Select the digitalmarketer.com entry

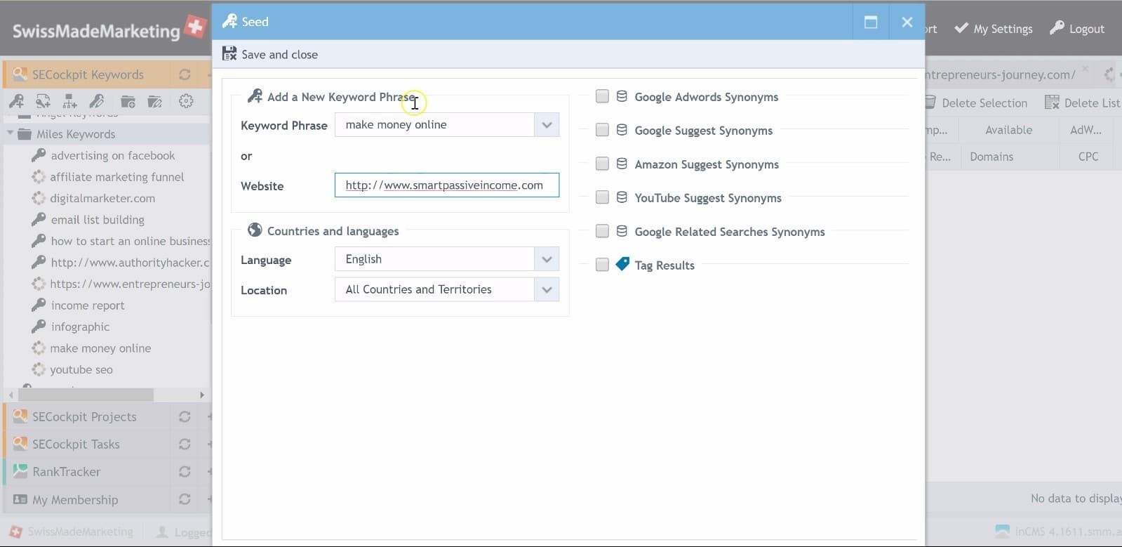102,198
